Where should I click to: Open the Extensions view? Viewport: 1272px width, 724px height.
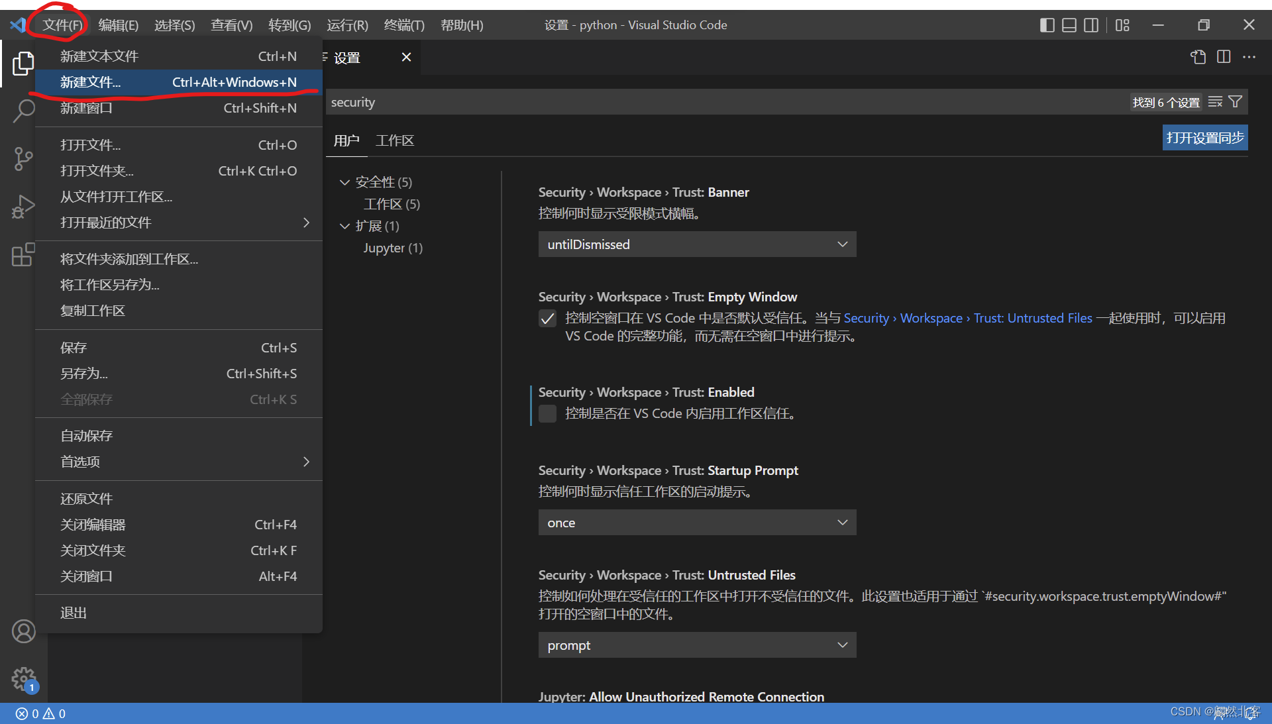24,255
